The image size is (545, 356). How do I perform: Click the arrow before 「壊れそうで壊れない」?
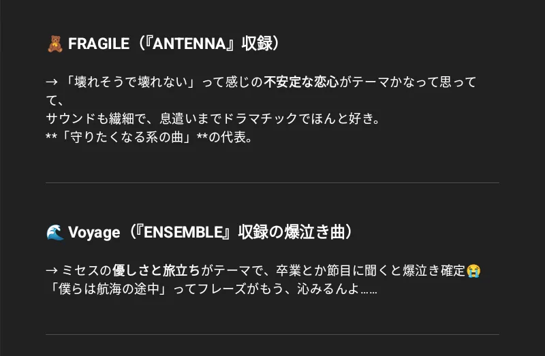point(52,82)
